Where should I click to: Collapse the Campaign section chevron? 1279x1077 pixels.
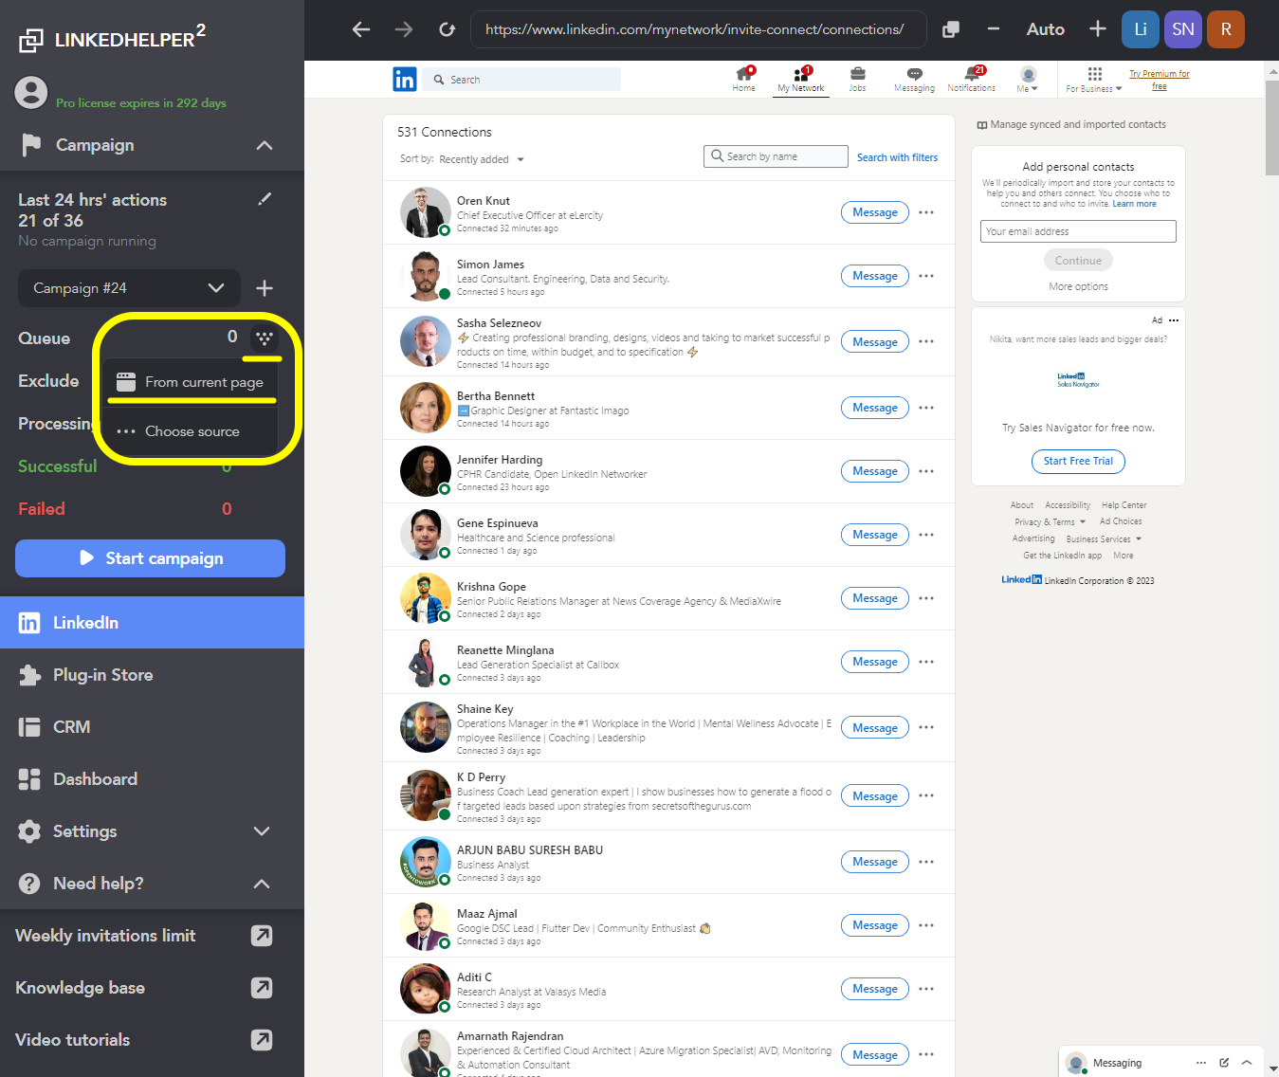[265, 145]
